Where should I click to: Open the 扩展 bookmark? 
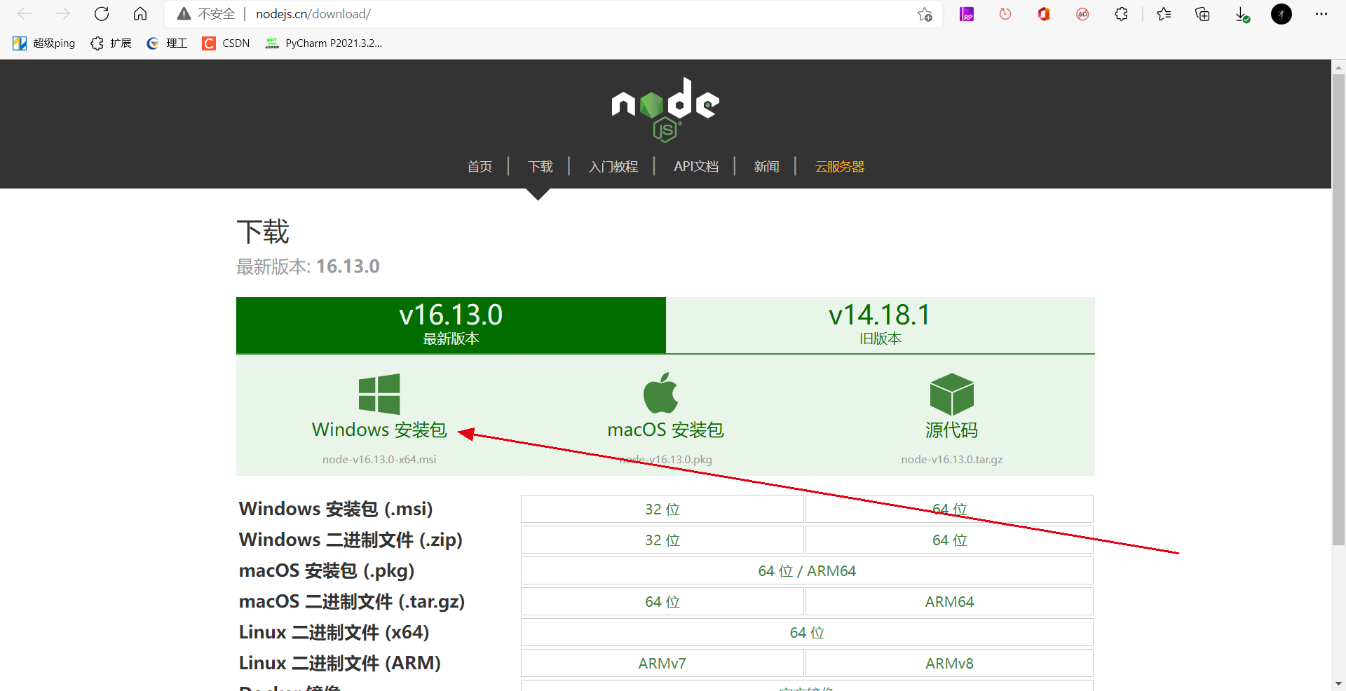(111, 43)
